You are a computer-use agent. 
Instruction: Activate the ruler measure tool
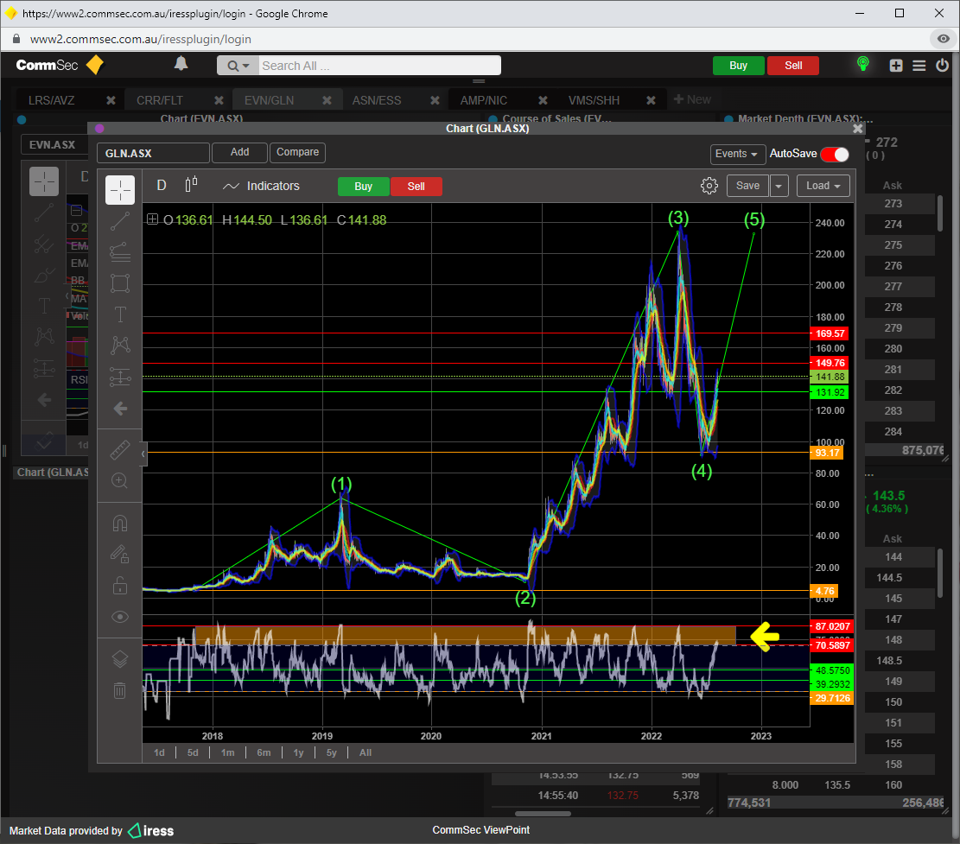pos(120,450)
